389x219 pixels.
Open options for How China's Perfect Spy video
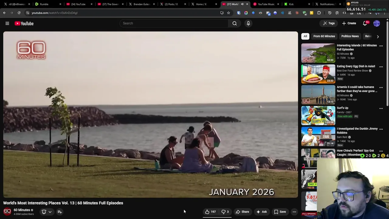[x=381, y=151]
